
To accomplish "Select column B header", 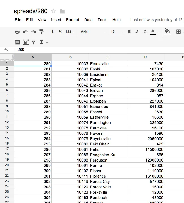I will [70, 57].
